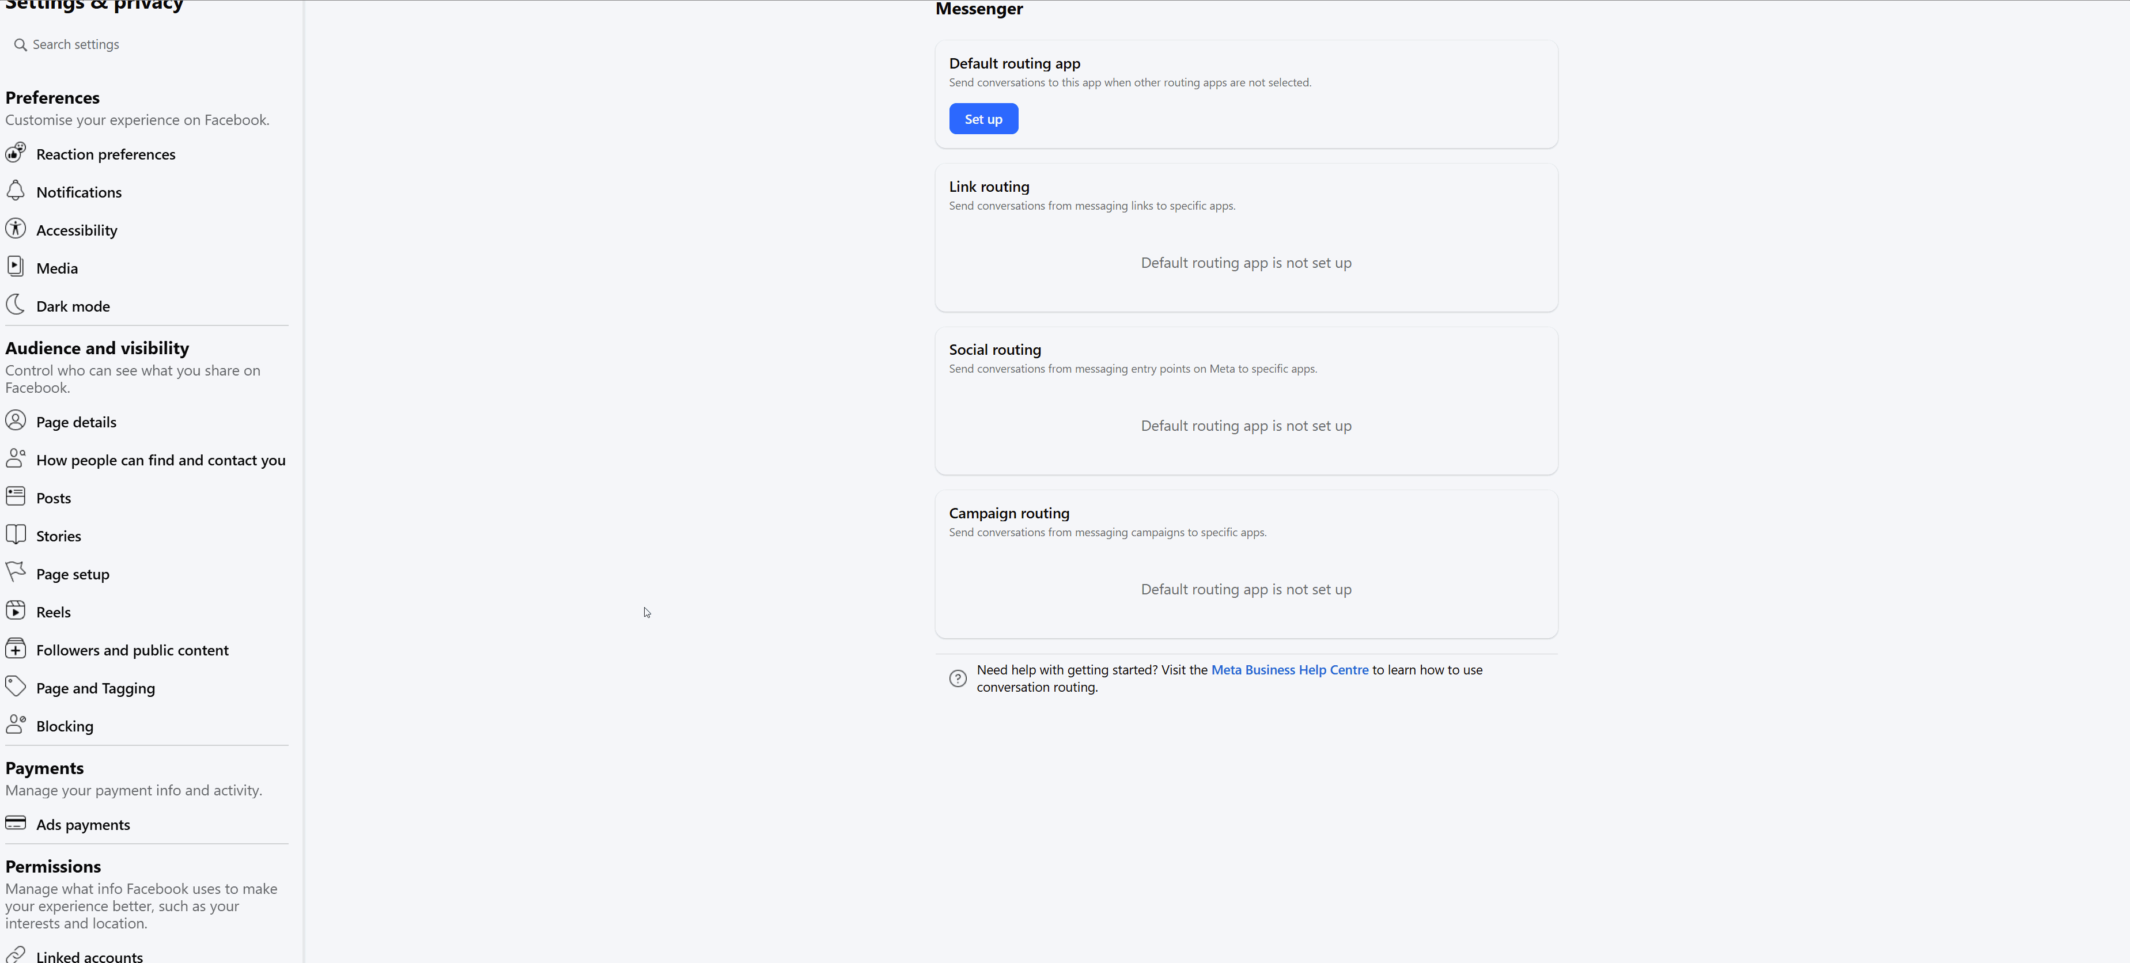Open How people can find and contact you
This screenshot has height=963, width=2130.
coord(160,460)
